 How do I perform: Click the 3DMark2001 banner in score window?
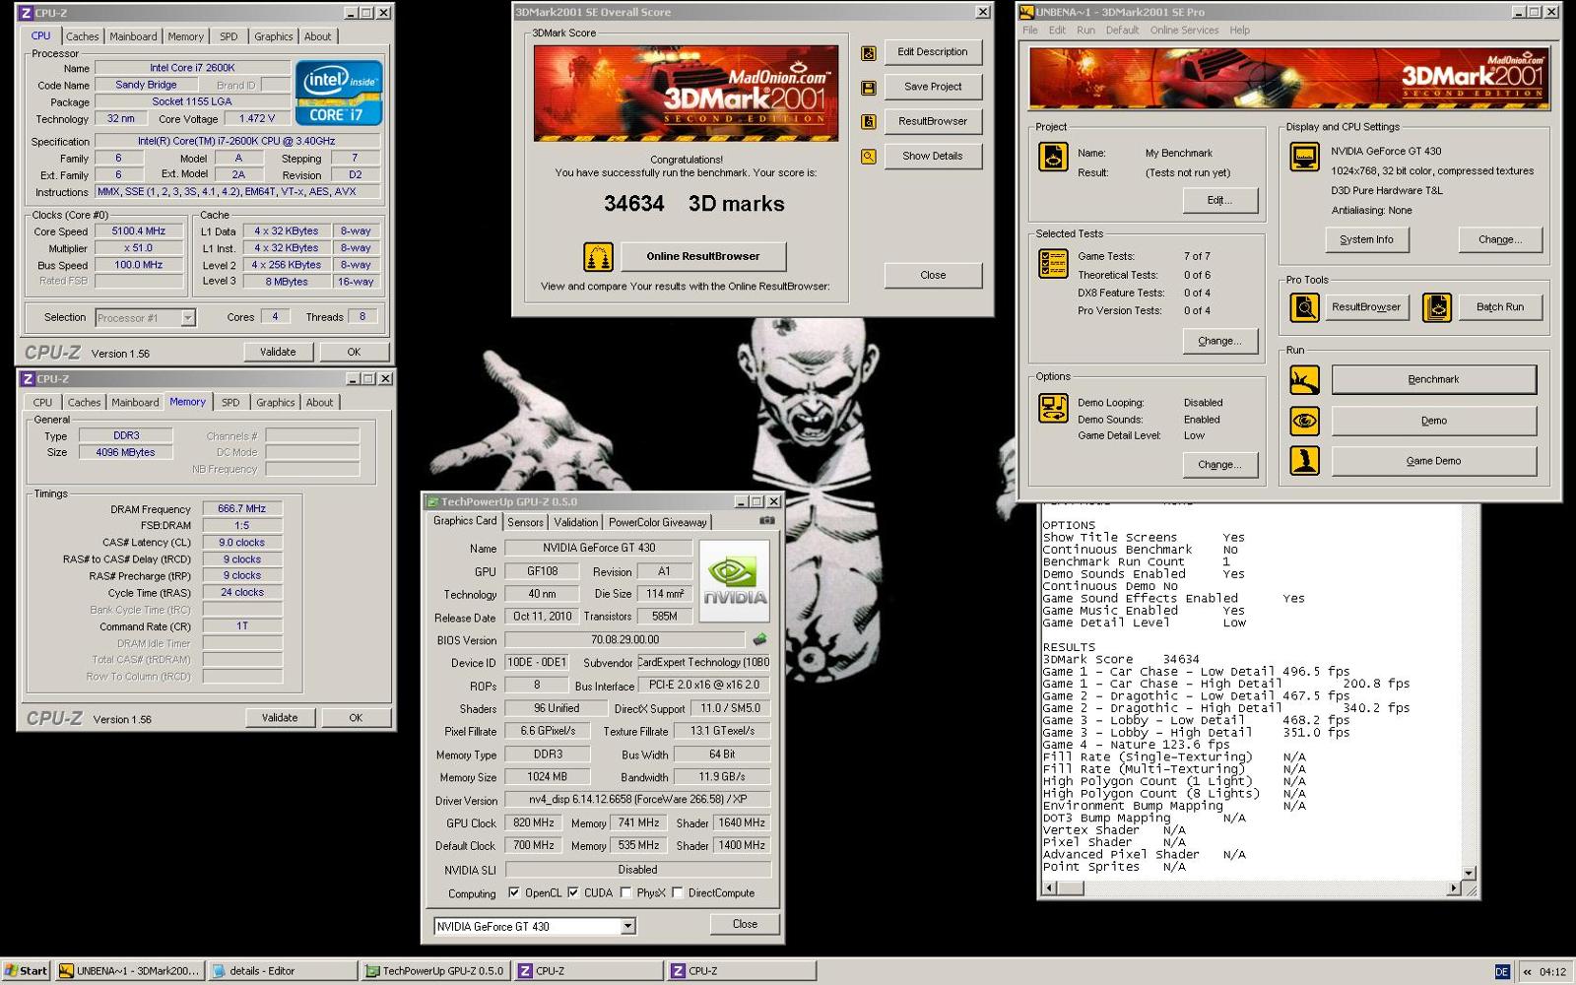click(x=686, y=93)
